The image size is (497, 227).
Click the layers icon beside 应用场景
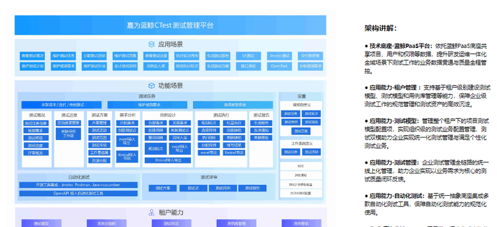[x=151, y=44]
